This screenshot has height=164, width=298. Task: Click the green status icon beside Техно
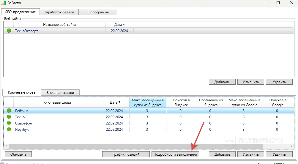[x=9, y=117]
